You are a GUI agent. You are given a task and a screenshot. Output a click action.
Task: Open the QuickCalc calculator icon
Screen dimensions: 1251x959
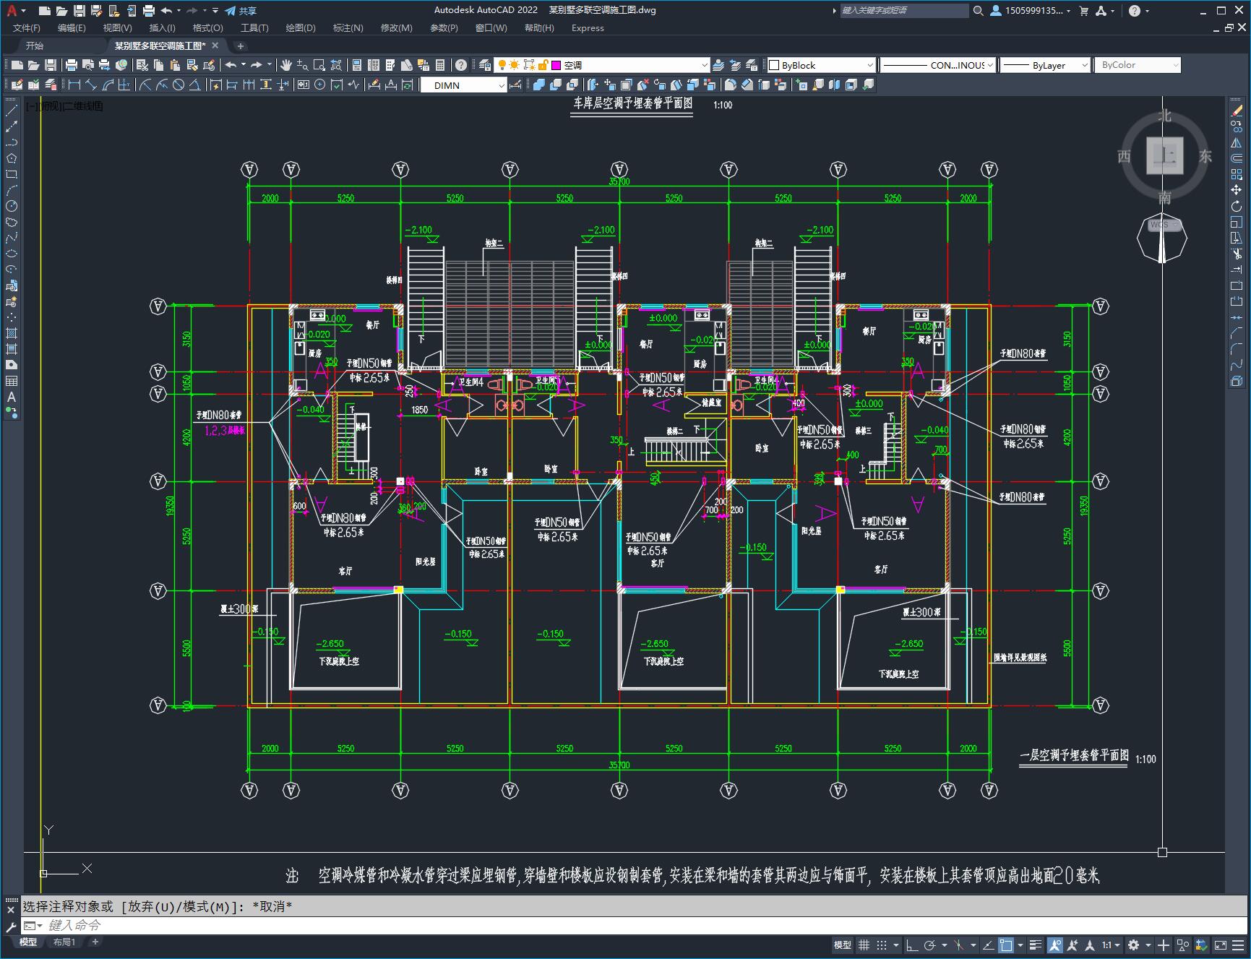(440, 65)
